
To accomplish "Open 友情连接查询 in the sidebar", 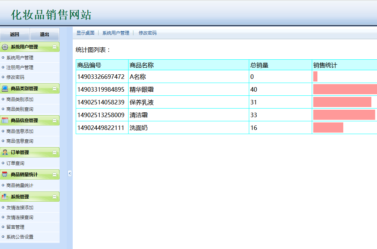I will (x=20, y=217).
